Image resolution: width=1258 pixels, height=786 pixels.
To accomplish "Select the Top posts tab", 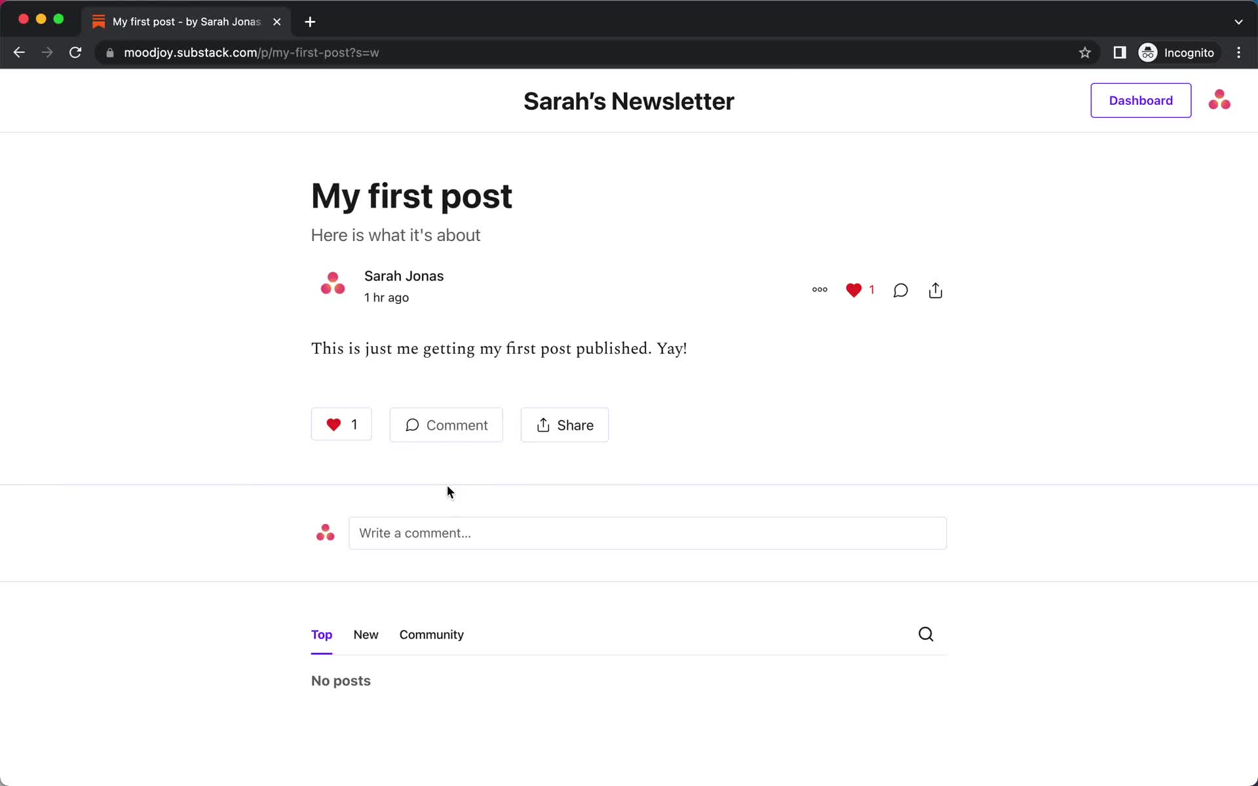I will [x=322, y=635].
